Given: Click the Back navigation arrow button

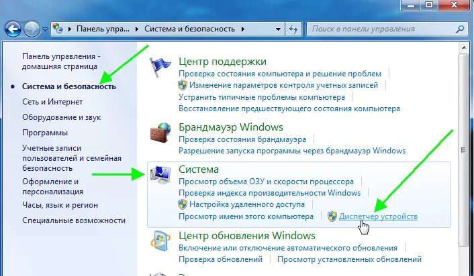Looking at the screenshot, I should (13, 29).
